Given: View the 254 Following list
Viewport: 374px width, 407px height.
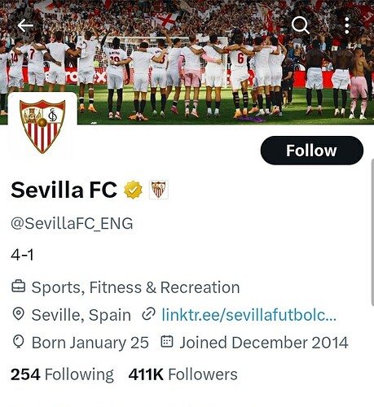Looking at the screenshot, I should [x=62, y=374].
